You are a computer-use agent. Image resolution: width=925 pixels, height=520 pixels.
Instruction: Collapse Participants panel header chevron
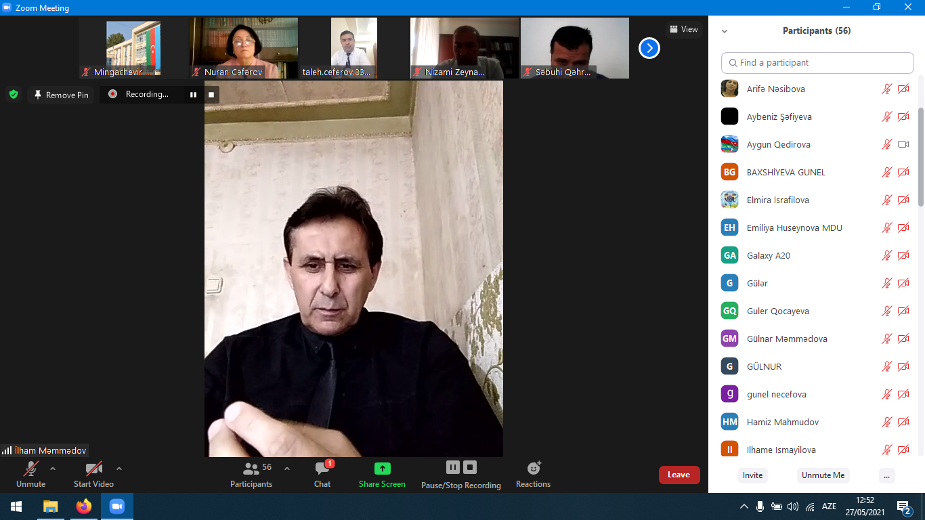pos(725,31)
